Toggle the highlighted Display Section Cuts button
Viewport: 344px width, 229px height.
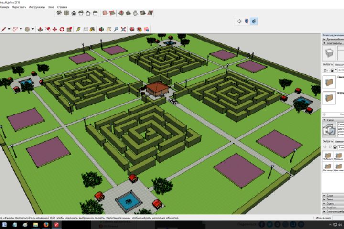[254, 21]
